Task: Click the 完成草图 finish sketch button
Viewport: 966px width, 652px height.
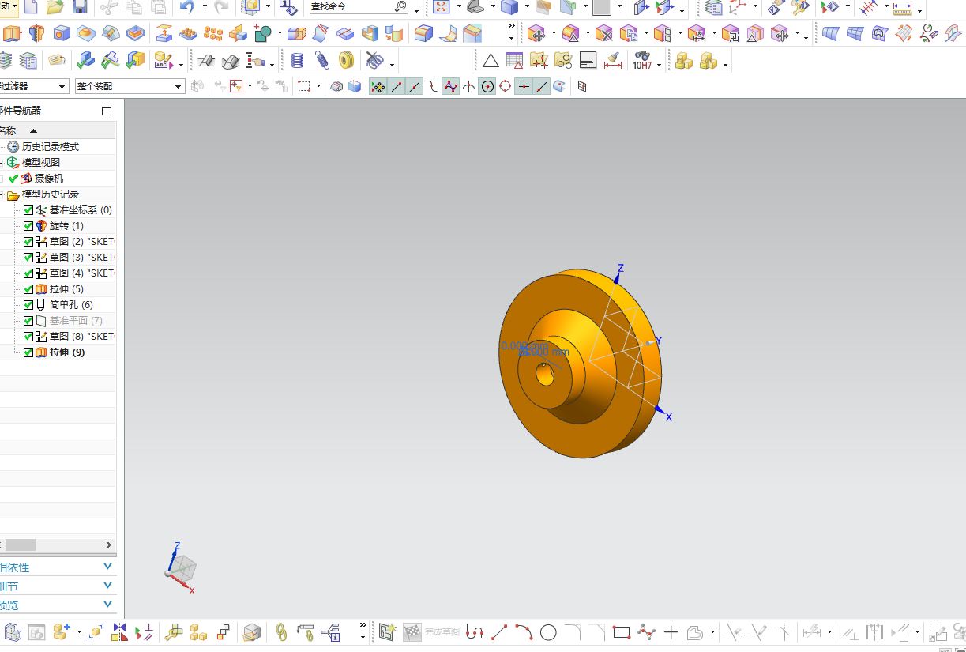Action: (432, 632)
